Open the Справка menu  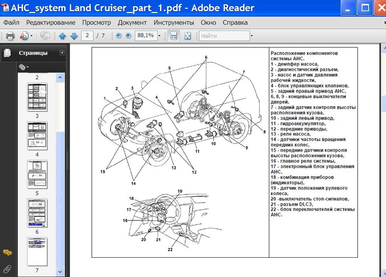[x=235, y=23]
